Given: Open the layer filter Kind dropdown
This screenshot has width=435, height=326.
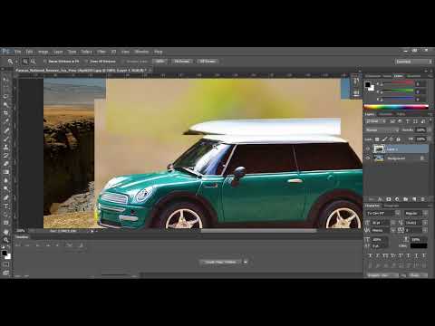Looking at the screenshot, I should click(376, 121).
